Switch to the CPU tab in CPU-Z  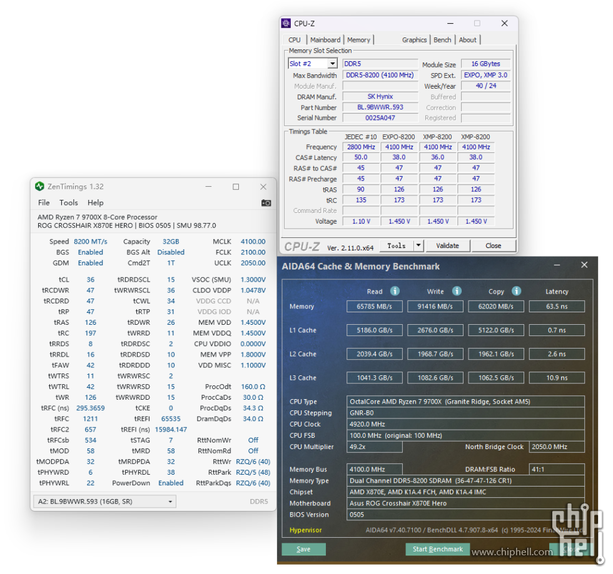295,40
